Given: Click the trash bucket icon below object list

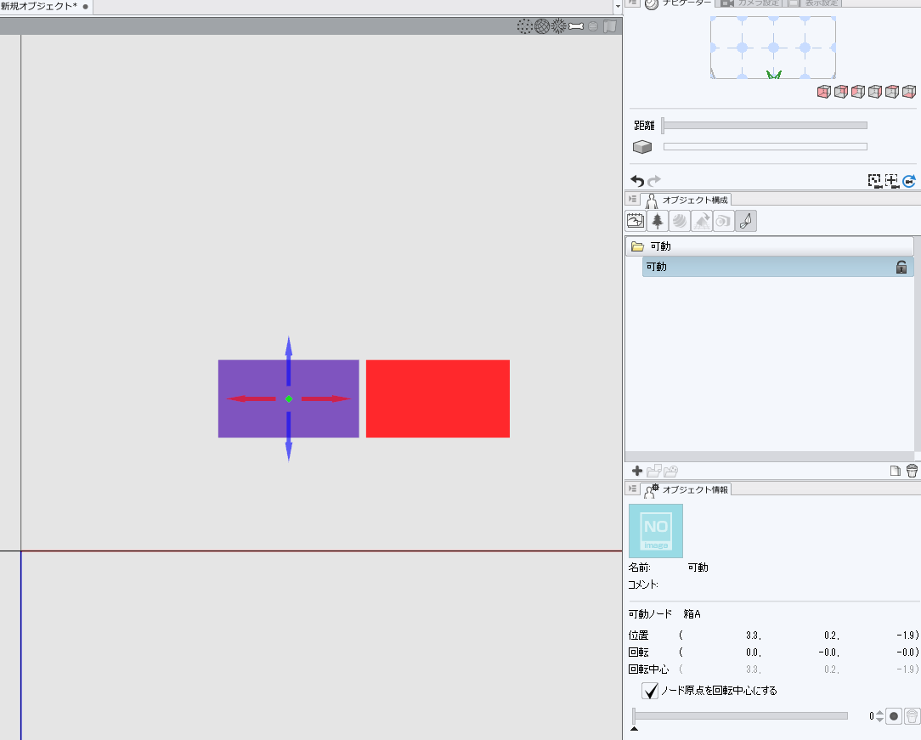Looking at the screenshot, I should click(912, 471).
